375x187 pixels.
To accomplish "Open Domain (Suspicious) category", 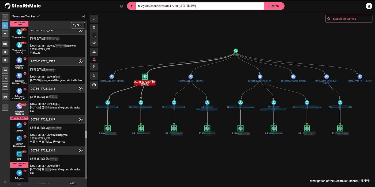I will point(19,141).
